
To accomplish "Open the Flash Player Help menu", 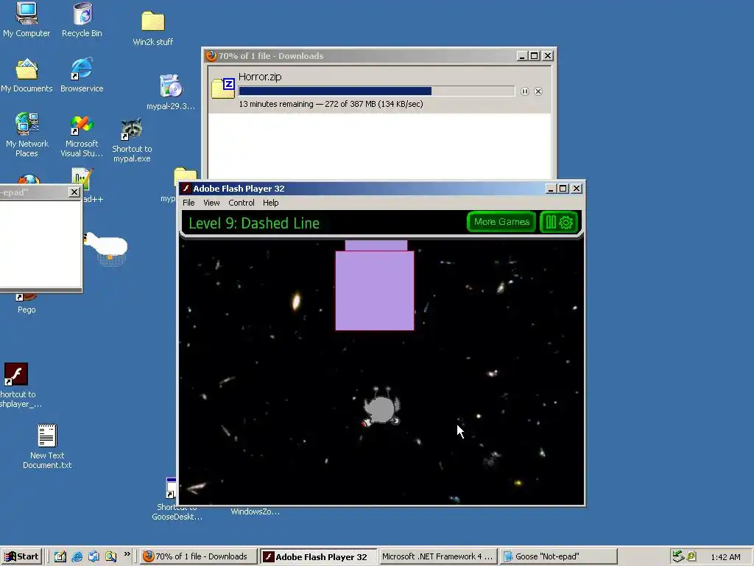I will [271, 203].
